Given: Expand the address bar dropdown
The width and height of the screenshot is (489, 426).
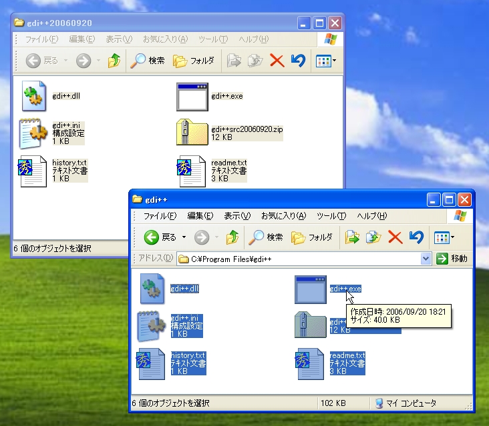Looking at the screenshot, I should 426,259.
